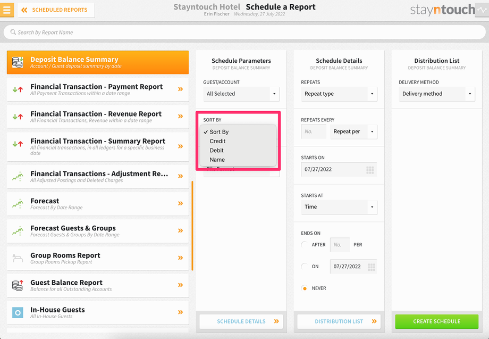Open Financial Transaction - Payment Report
Screen dimensions: 489x339
98,89
